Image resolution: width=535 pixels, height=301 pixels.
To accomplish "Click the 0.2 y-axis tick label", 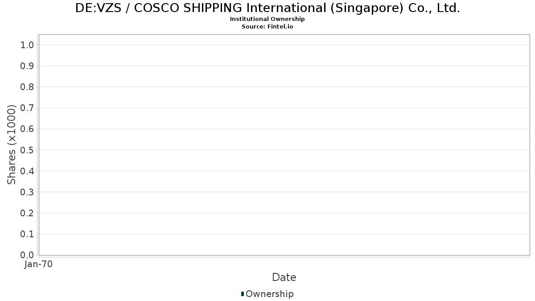I will [x=27, y=213].
